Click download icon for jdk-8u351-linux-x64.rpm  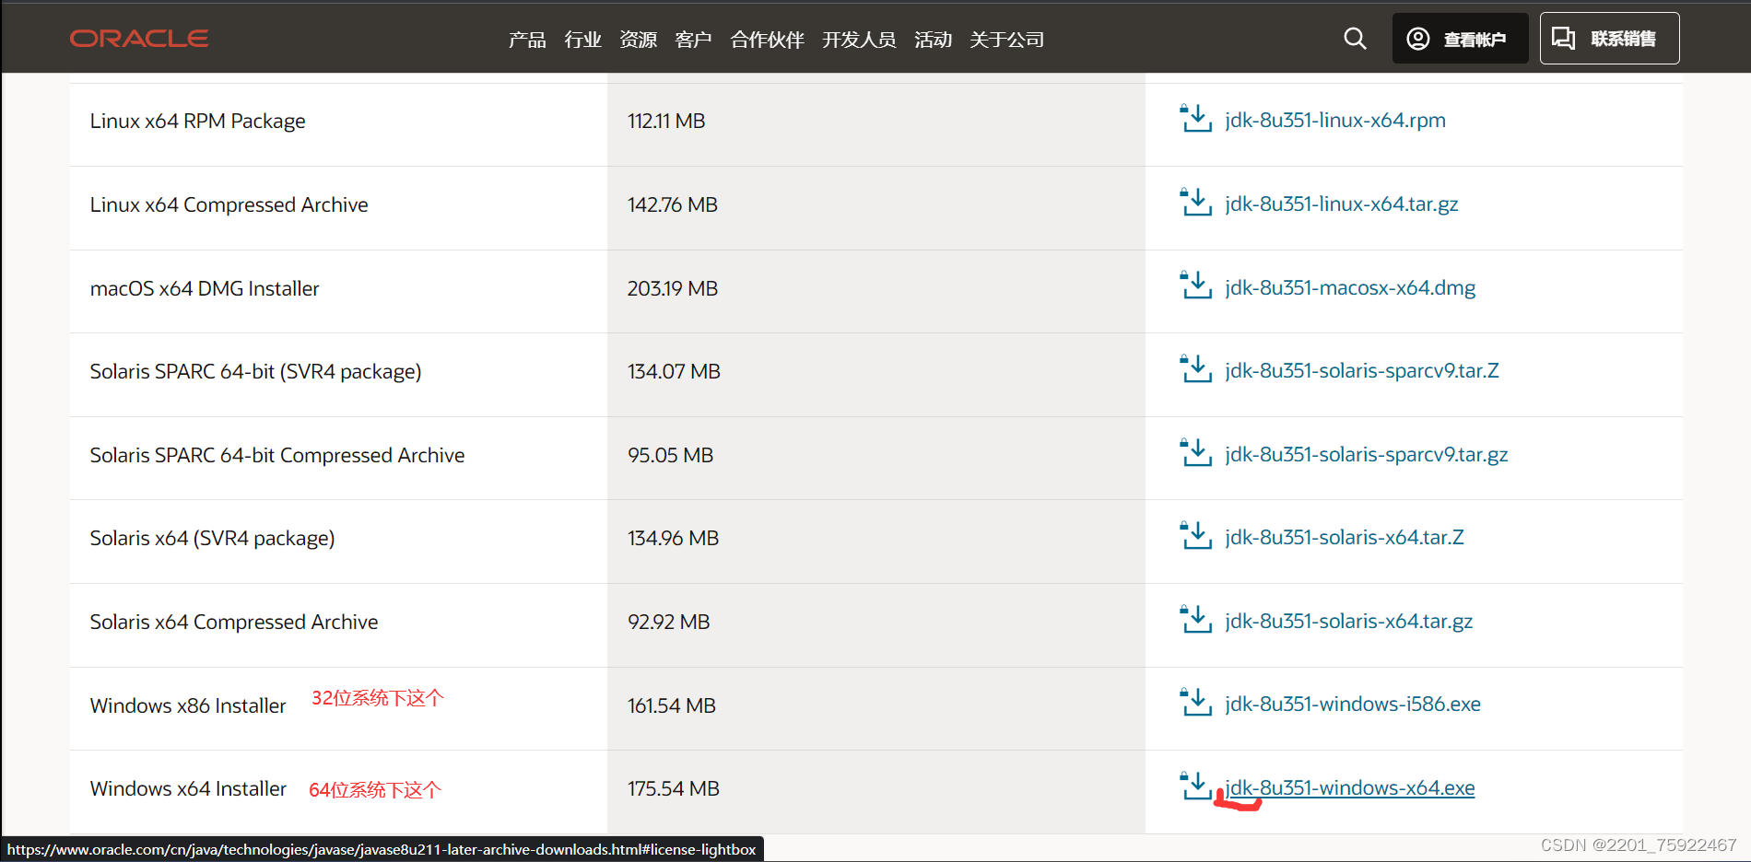(1196, 119)
